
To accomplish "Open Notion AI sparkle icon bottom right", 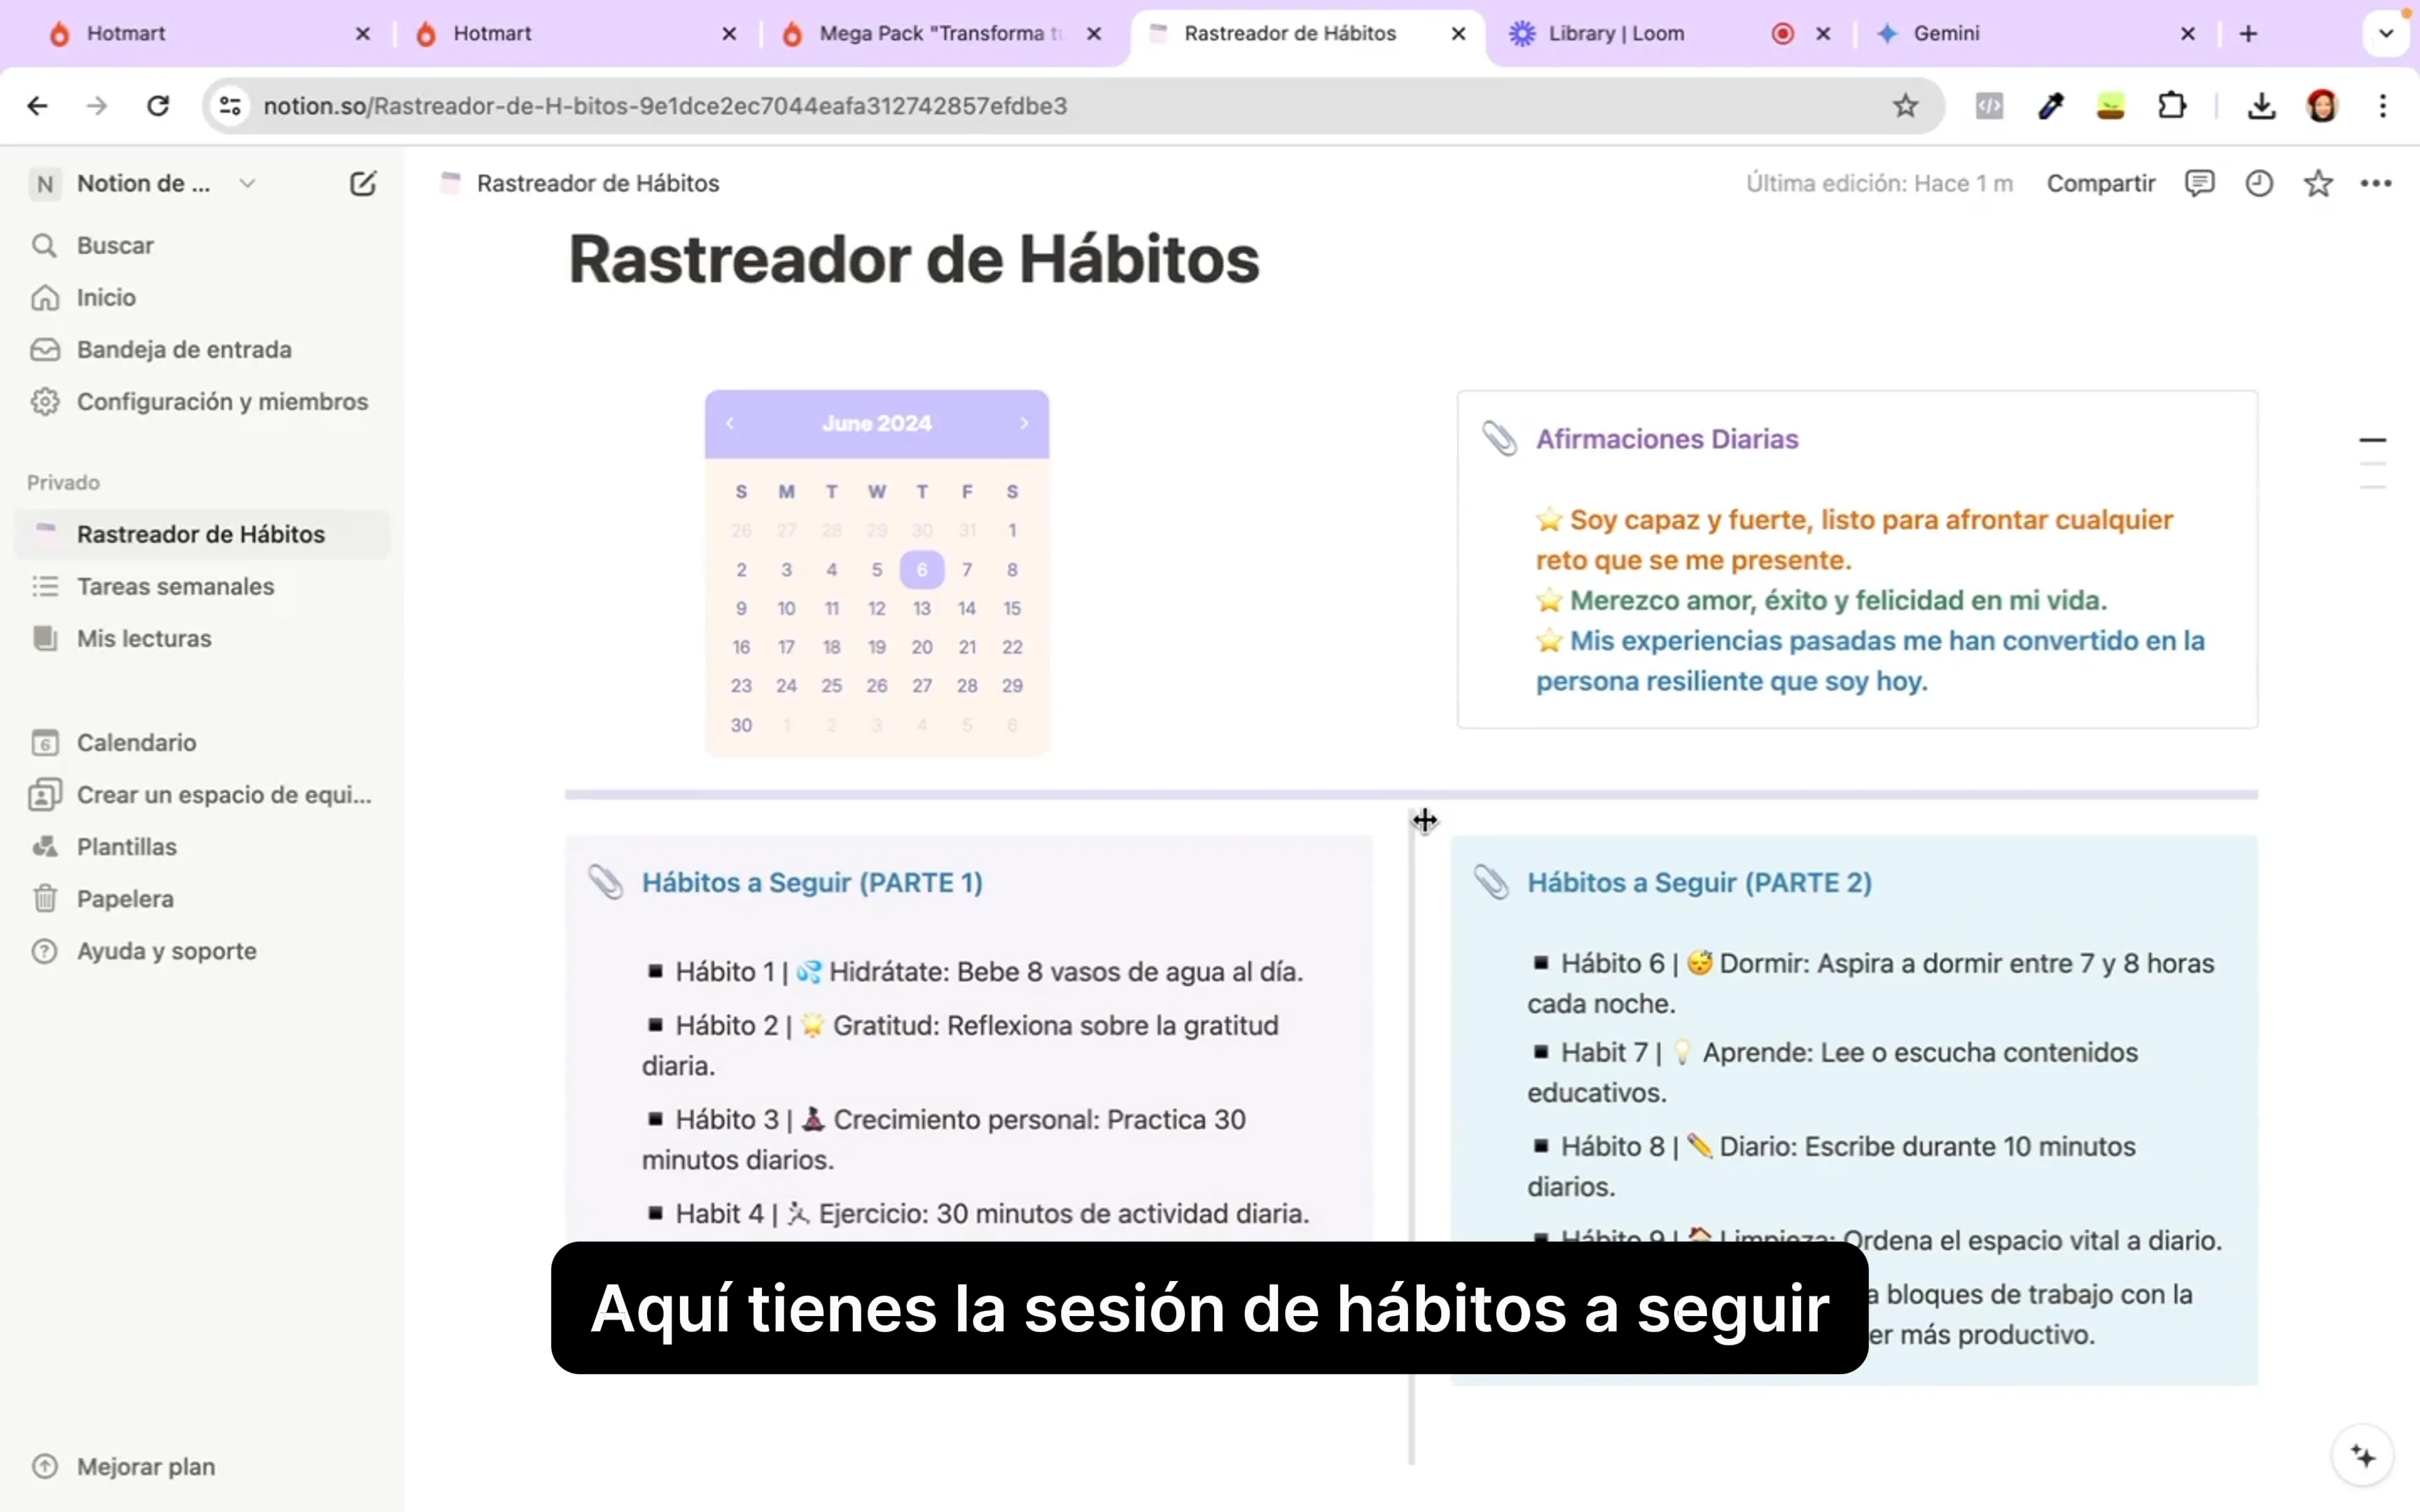I will (2362, 1455).
